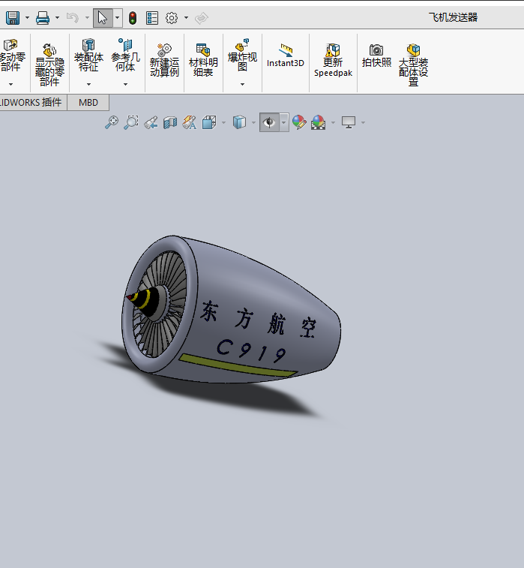
Task: Click 显示隐藏的零部件 button
Action: pos(49,65)
